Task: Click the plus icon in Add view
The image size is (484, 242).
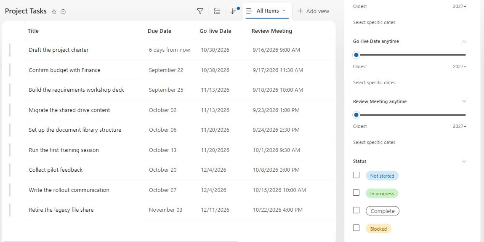Action: pyautogui.click(x=300, y=11)
